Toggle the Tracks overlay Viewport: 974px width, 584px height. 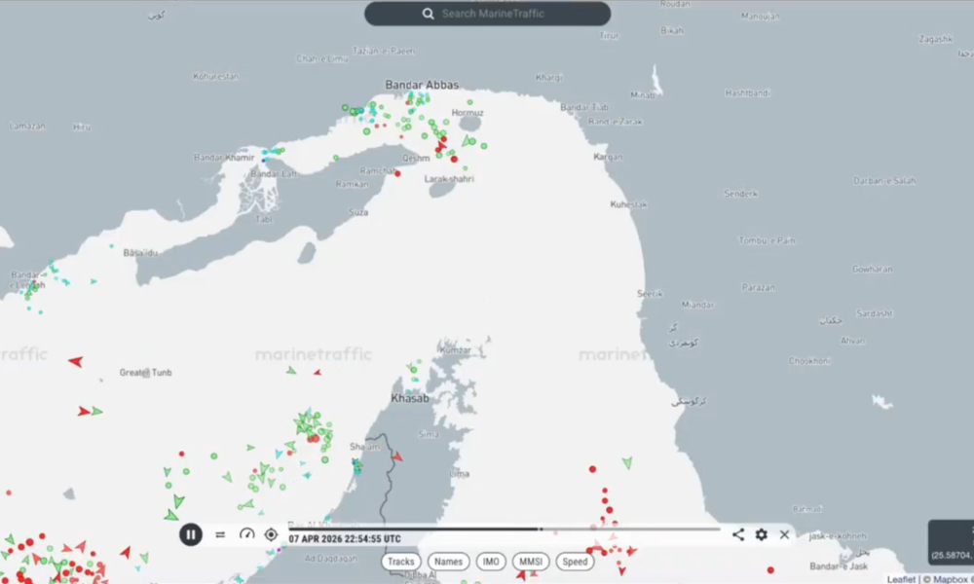[400, 562]
